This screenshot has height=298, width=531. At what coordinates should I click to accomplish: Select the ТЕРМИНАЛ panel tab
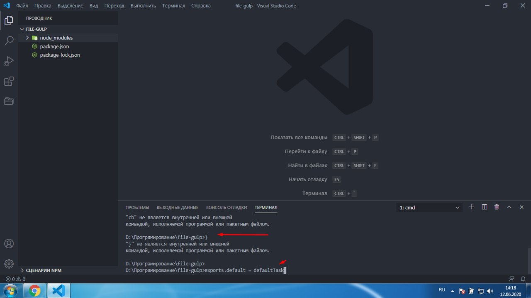click(x=266, y=207)
